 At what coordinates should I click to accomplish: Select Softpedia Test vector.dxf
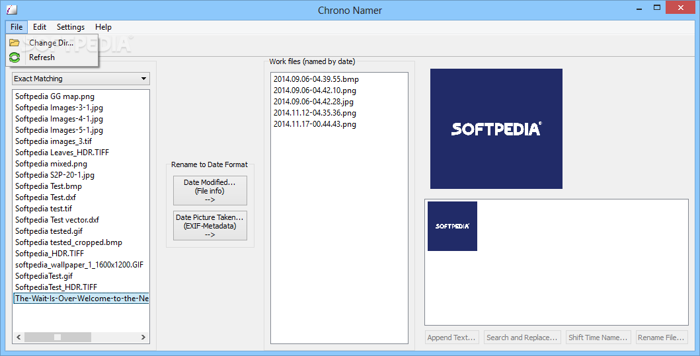pos(57,220)
